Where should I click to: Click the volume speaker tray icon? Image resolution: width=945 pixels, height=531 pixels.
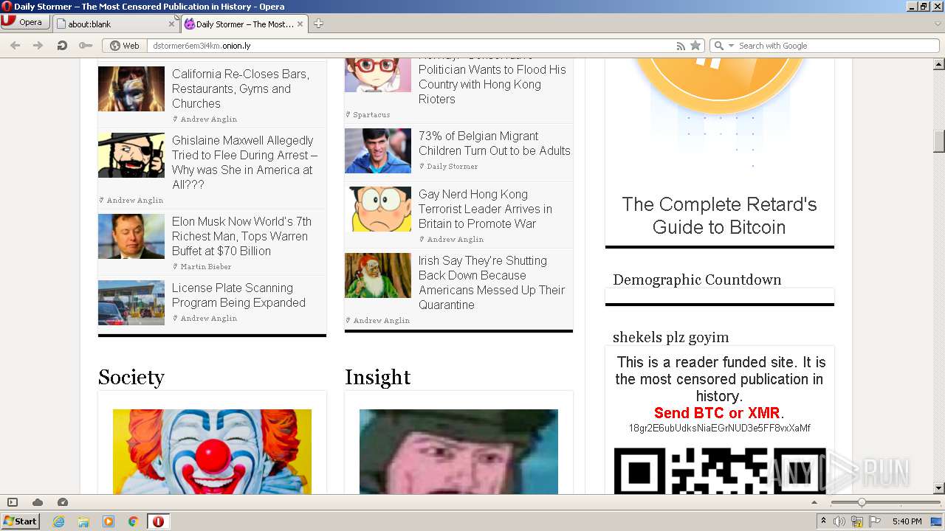(839, 521)
